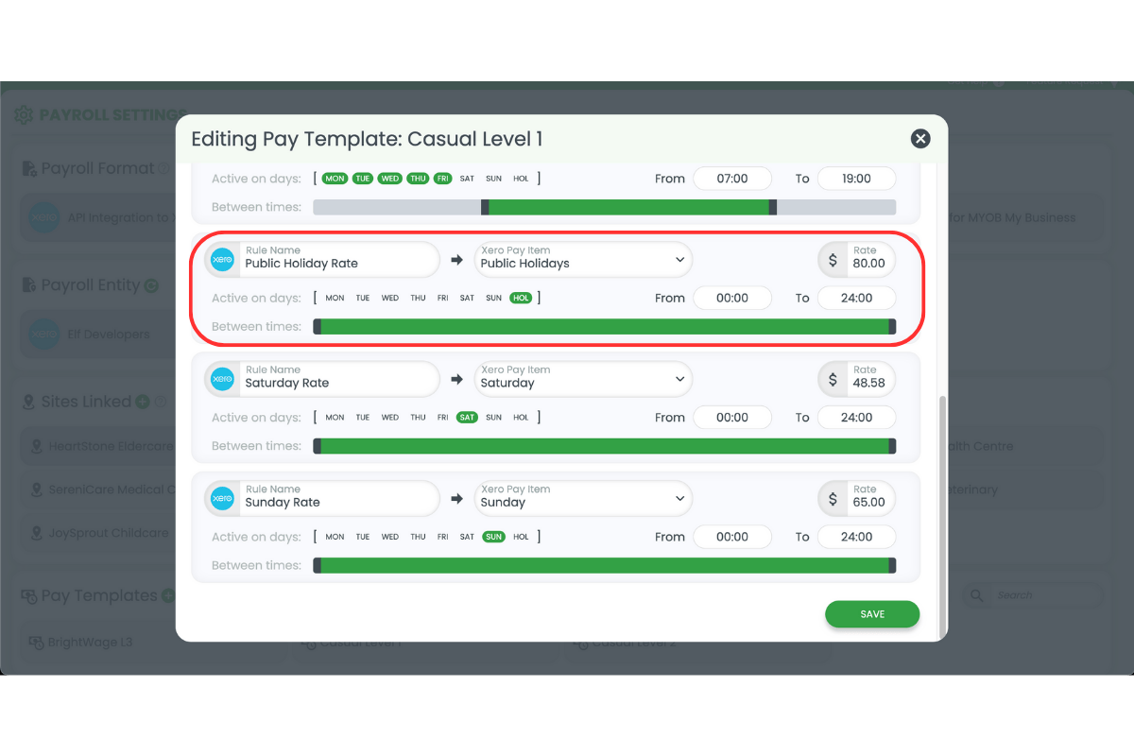Click dollar icon on Sunday rate
The width and height of the screenshot is (1134, 756).
(833, 499)
